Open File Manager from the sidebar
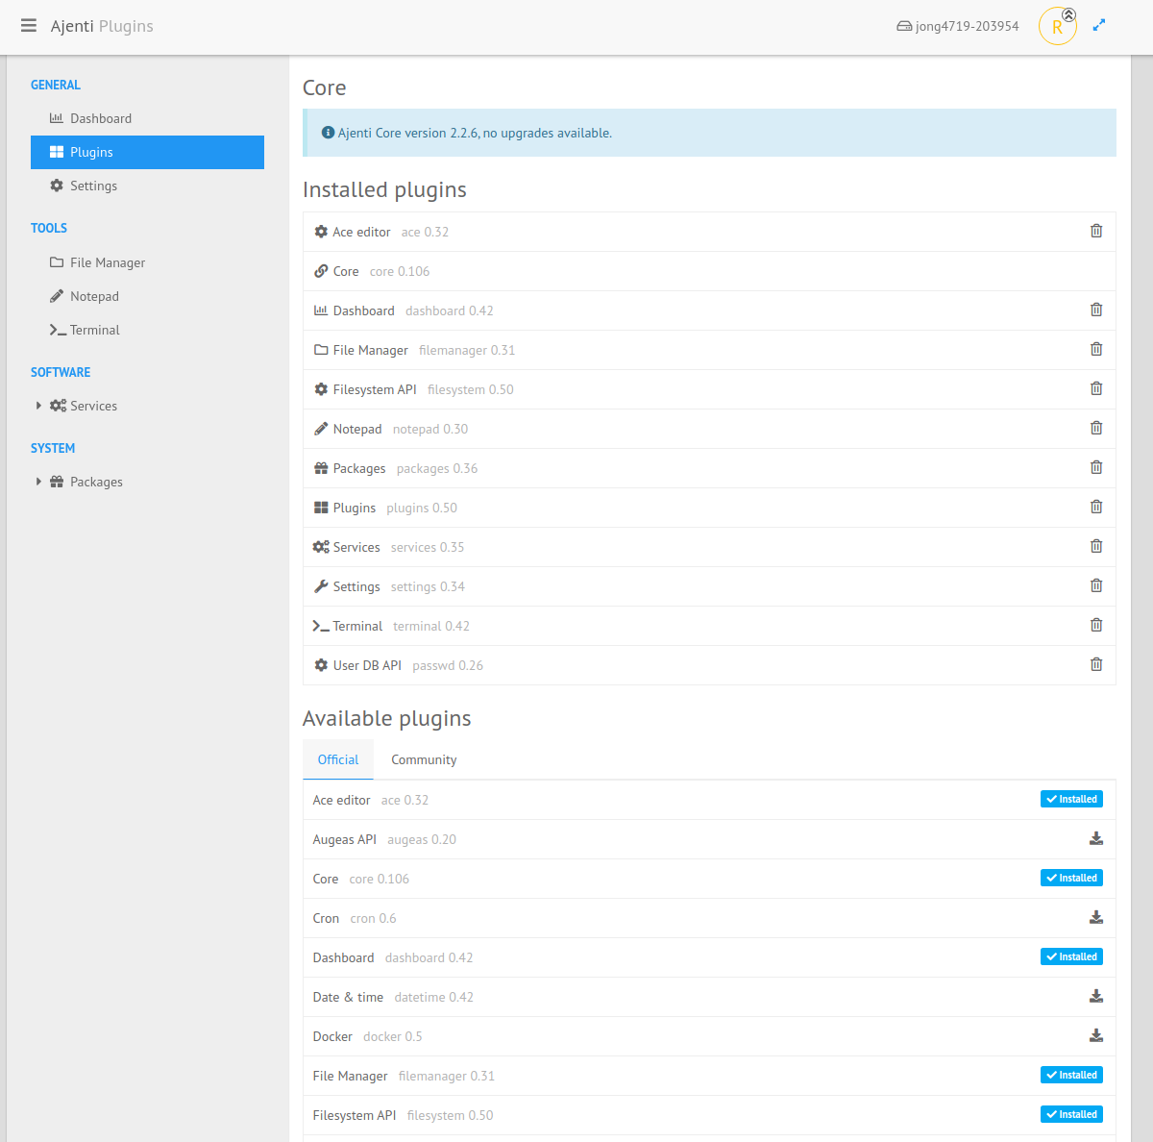Screen dimensions: 1153x1142 click(x=147, y=262)
